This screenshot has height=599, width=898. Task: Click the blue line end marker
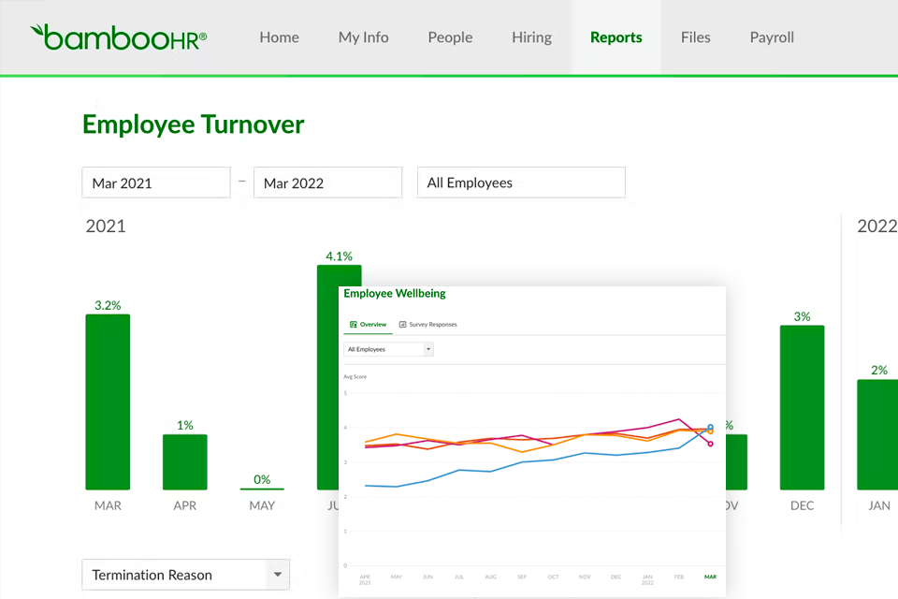[710, 427]
